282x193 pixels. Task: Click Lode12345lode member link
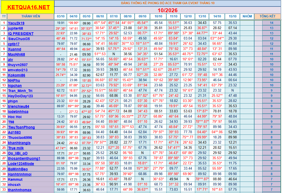tap(21, 164)
